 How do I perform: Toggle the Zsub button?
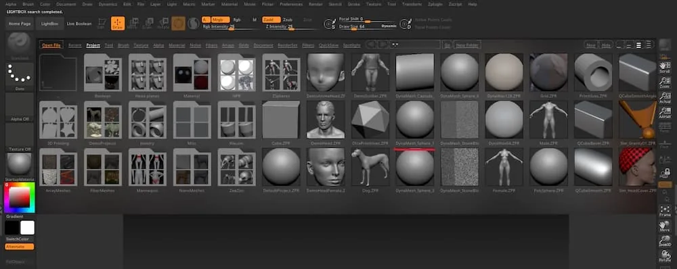point(288,20)
